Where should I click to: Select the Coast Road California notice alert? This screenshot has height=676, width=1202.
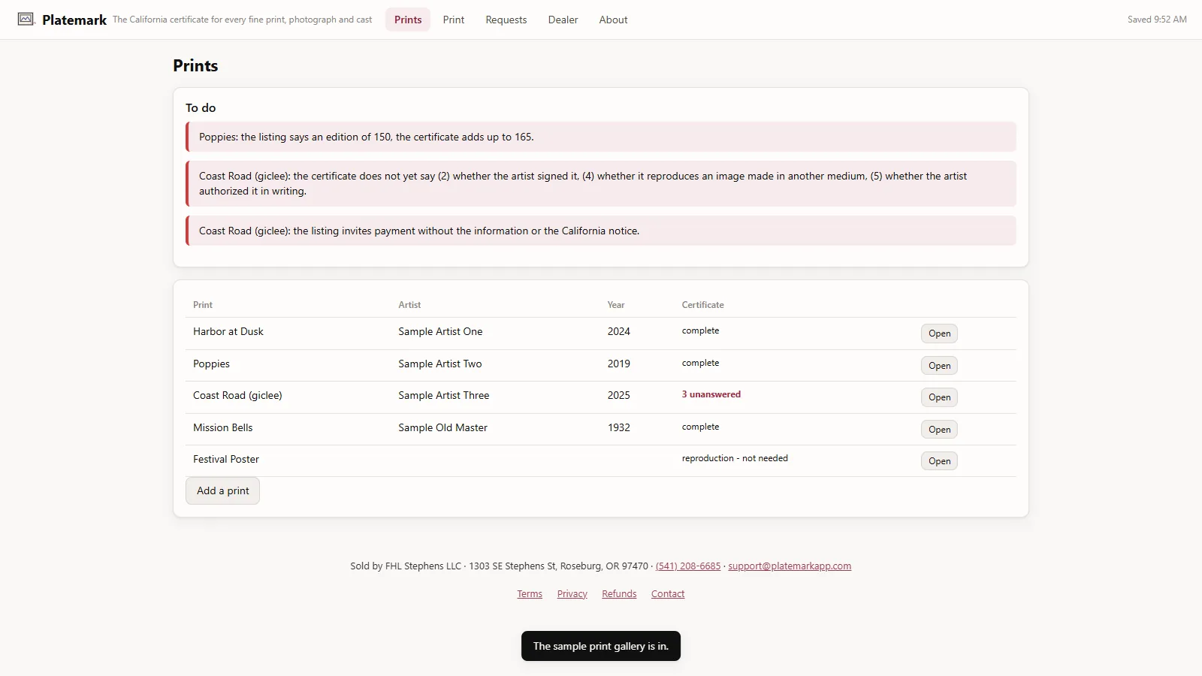pos(601,231)
